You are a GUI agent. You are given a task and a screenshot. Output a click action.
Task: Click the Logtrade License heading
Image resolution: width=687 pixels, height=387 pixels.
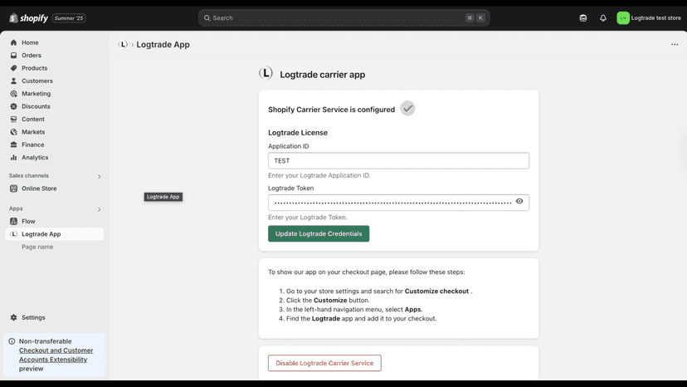pos(298,133)
